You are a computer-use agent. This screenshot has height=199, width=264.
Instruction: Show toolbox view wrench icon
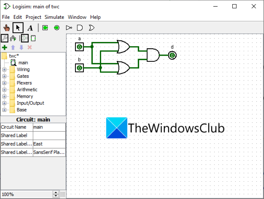point(5,38)
